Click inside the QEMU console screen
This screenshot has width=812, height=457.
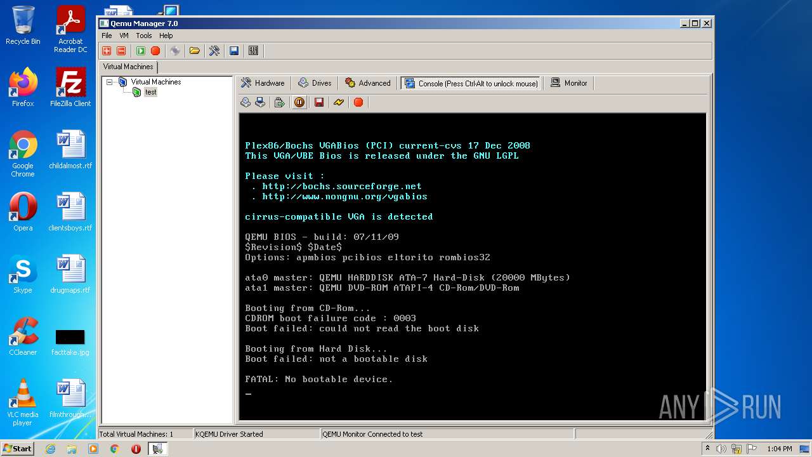point(472,267)
